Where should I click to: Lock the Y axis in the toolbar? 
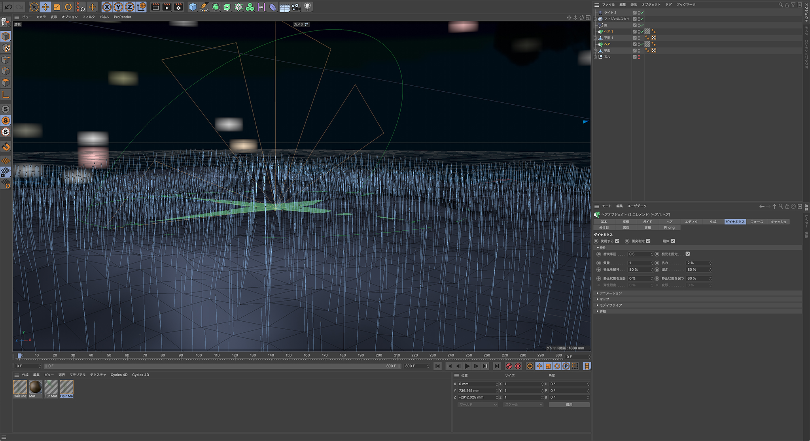click(117, 7)
